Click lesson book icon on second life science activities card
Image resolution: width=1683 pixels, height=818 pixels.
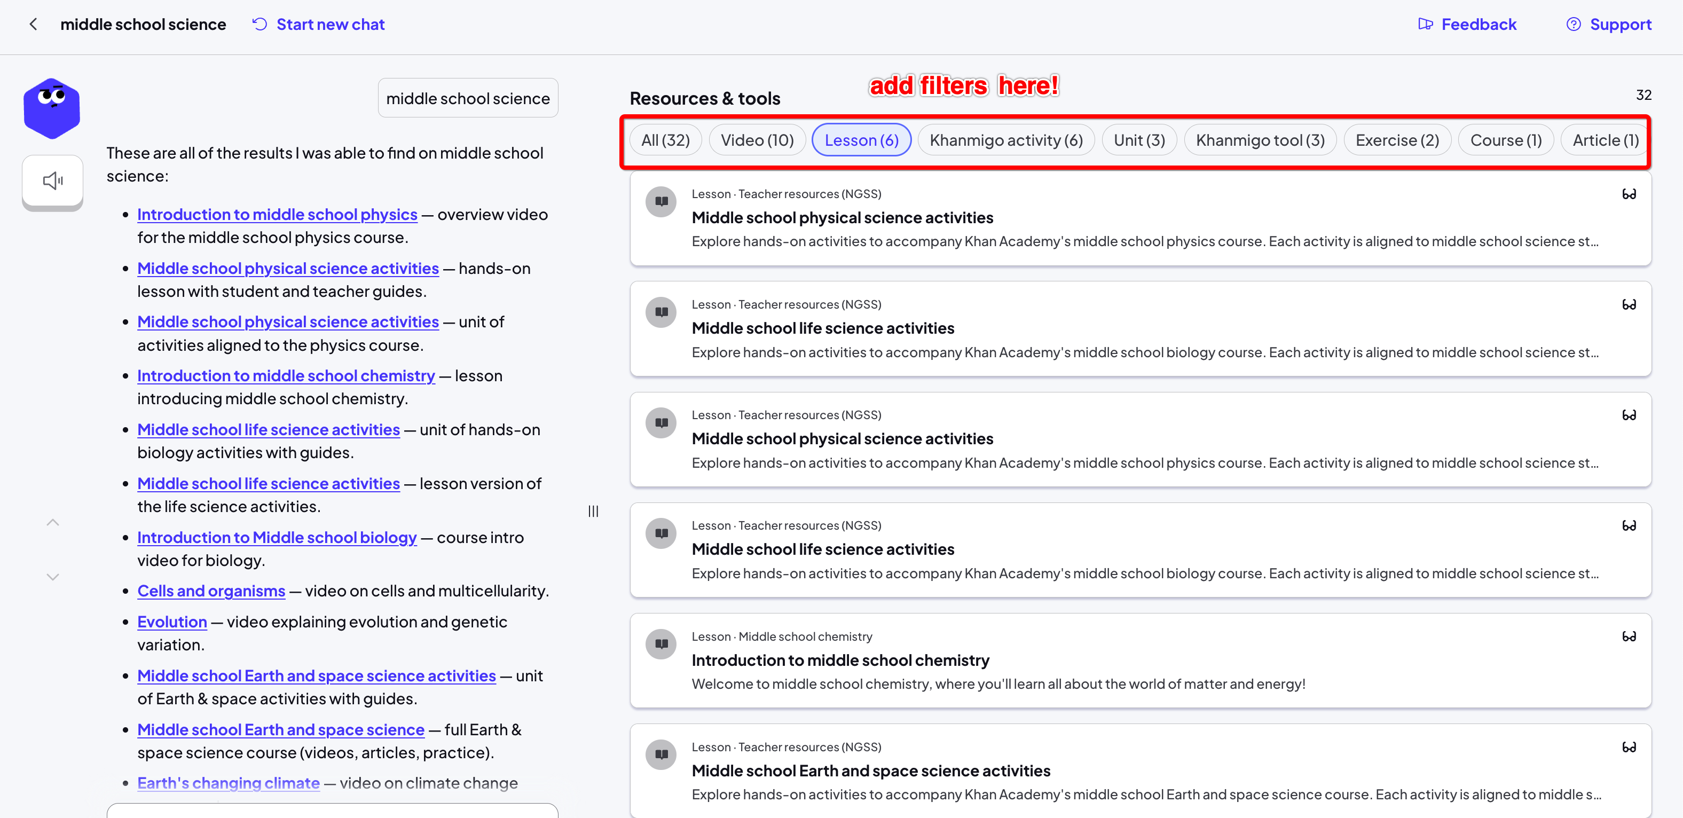click(661, 533)
